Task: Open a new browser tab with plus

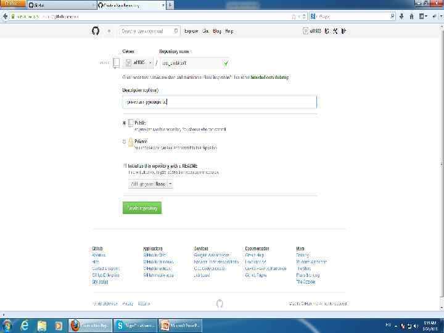Action: 170,5
